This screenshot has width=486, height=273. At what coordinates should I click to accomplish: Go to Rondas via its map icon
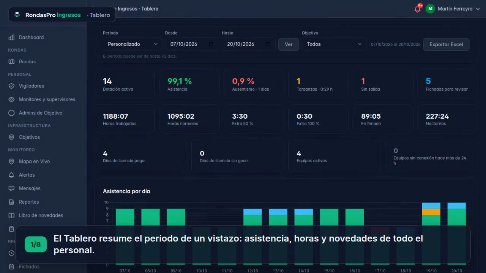pyautogui.click(x=11, y=61)
